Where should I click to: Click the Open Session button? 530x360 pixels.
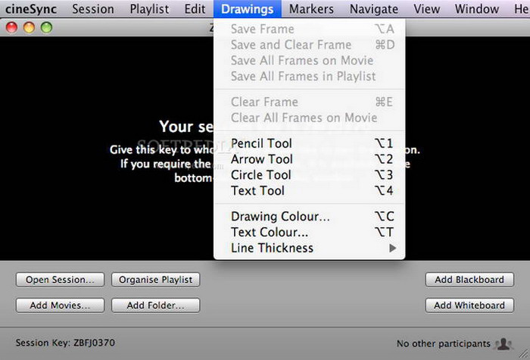[60, 280]
